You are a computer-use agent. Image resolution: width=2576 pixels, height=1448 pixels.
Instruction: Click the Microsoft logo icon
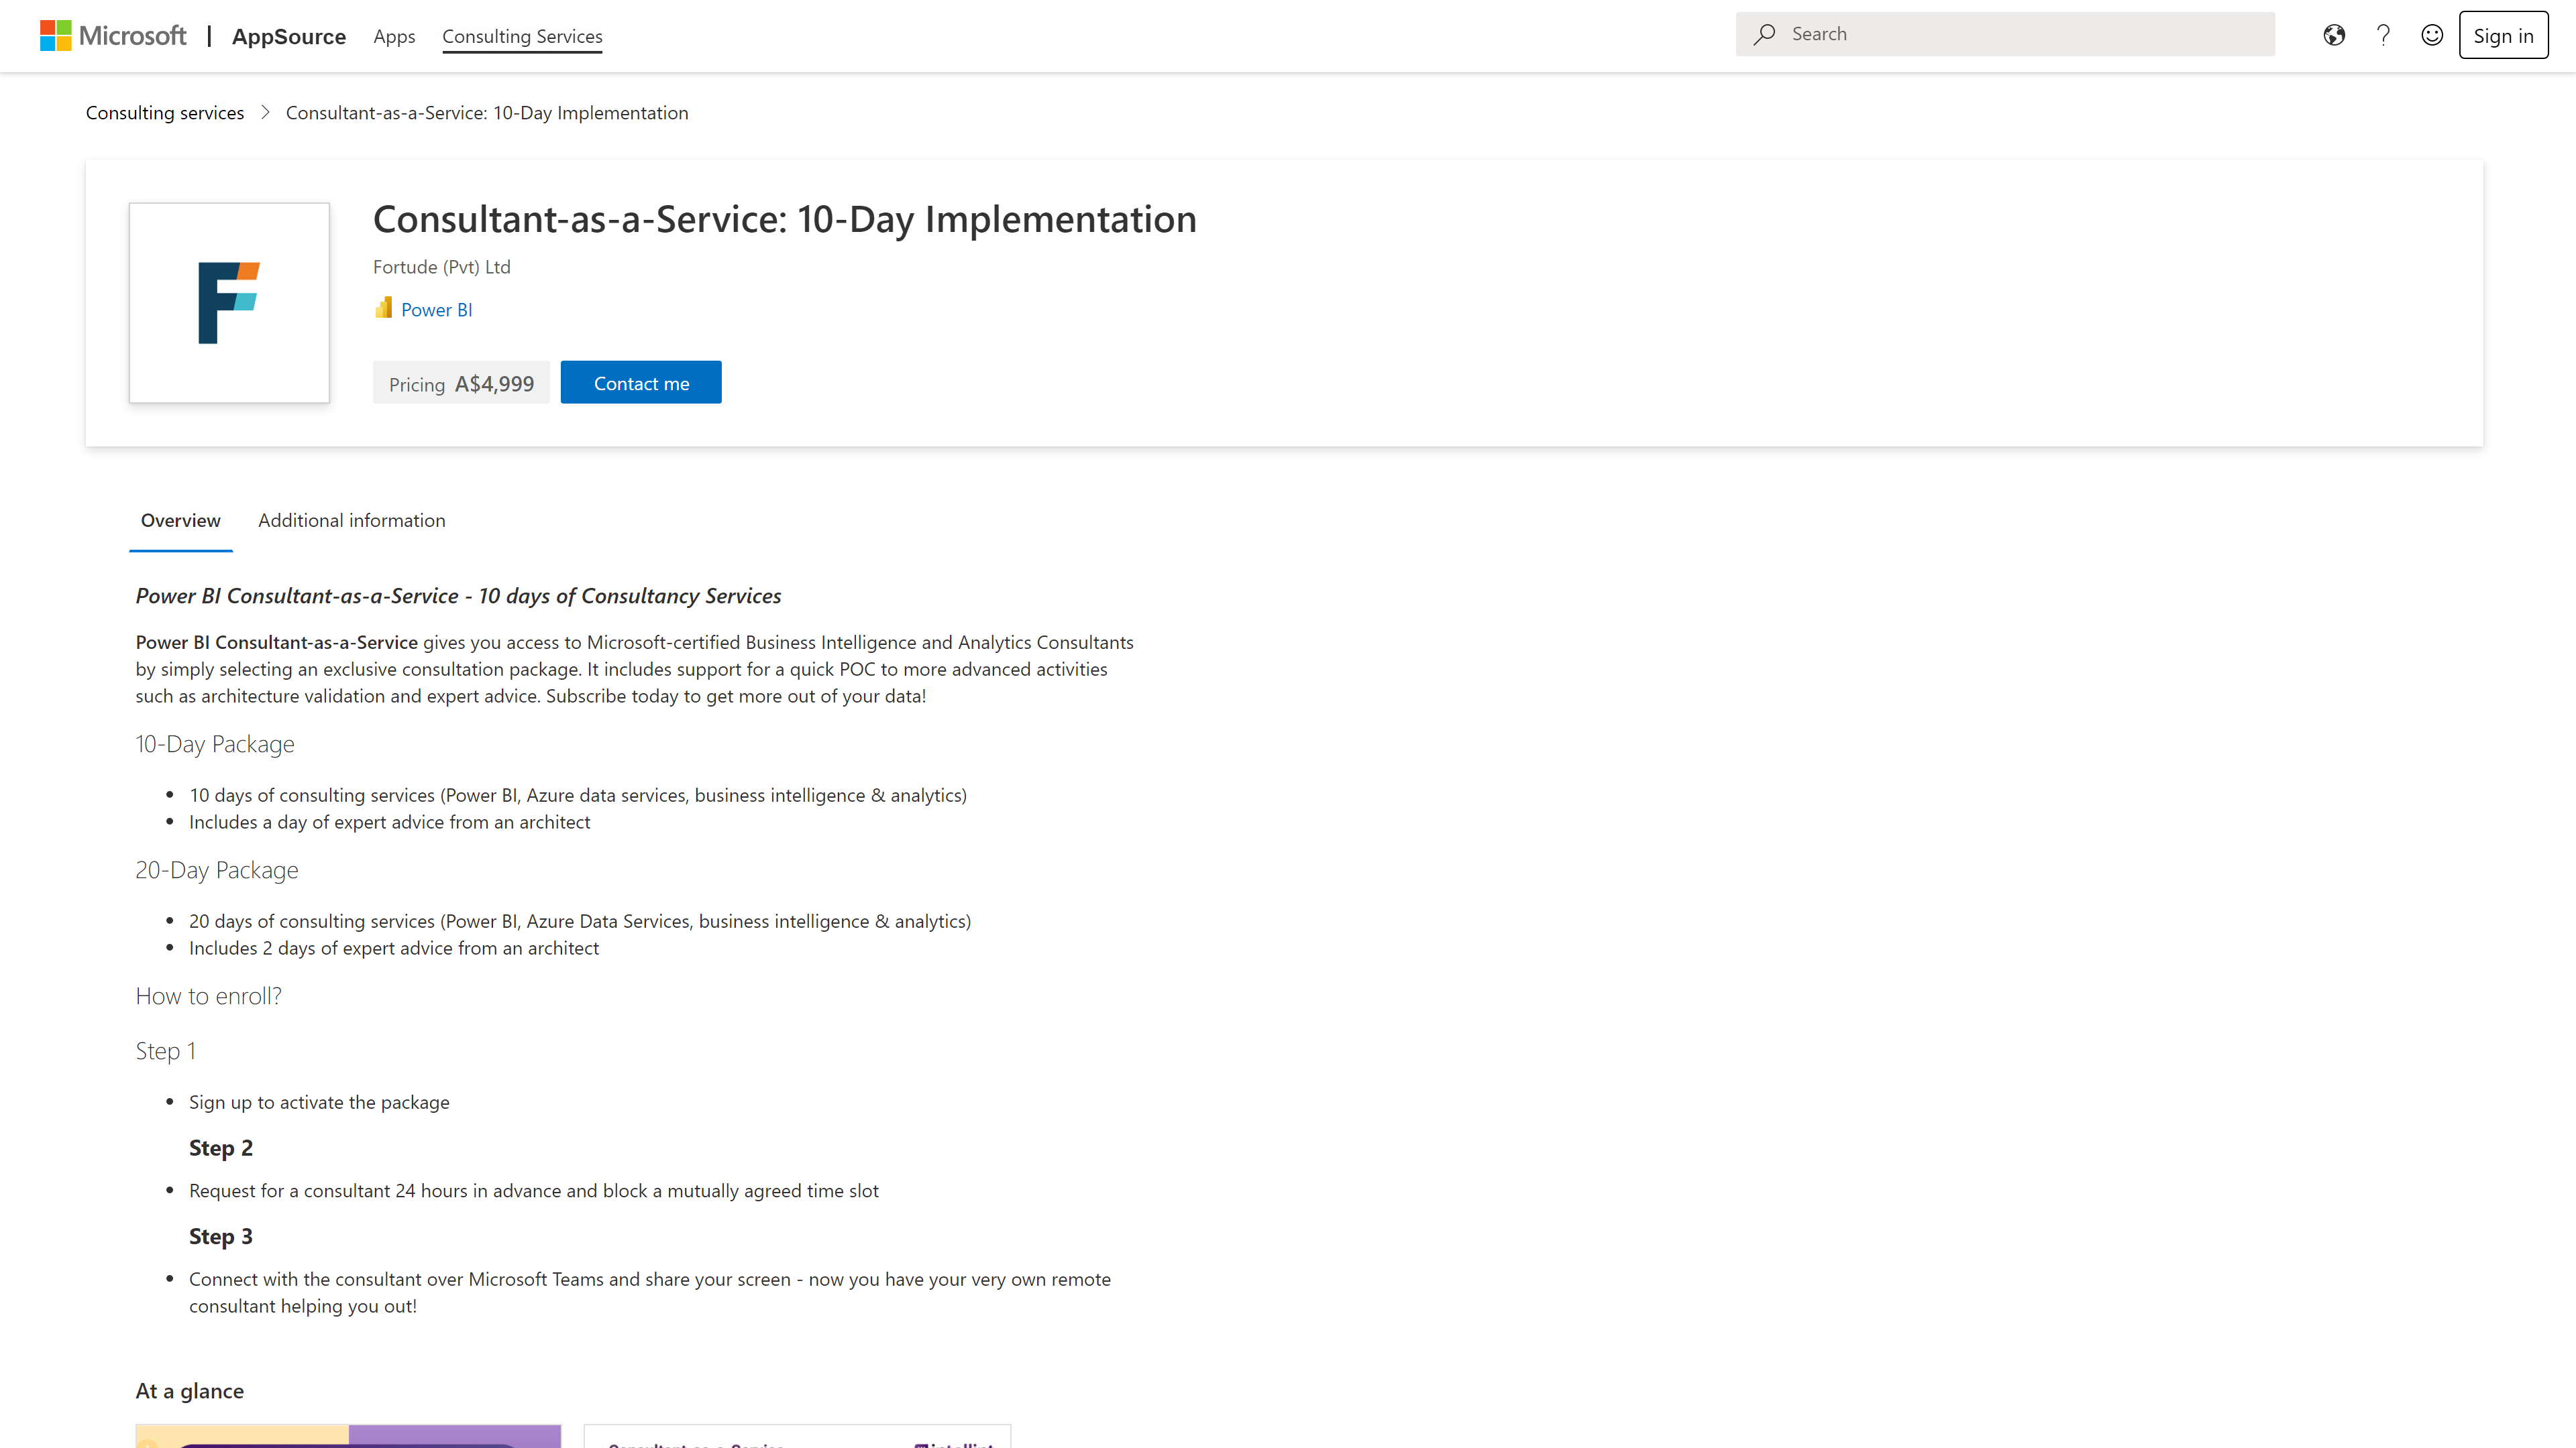point(56,36)
